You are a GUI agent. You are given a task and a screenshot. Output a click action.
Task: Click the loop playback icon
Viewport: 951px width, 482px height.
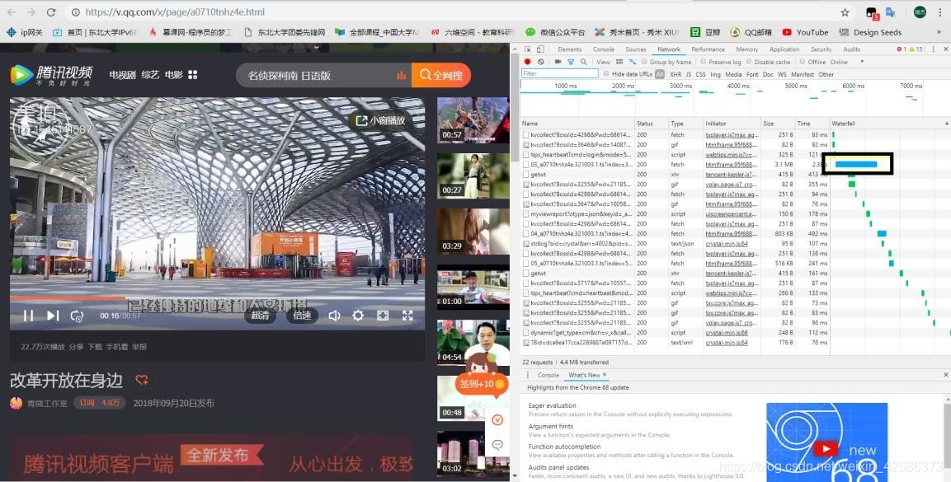click(77, 316)
